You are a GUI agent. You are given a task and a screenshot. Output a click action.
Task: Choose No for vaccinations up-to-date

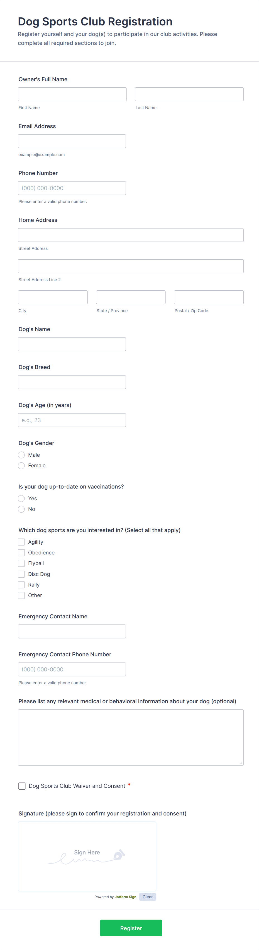point(21,509)
